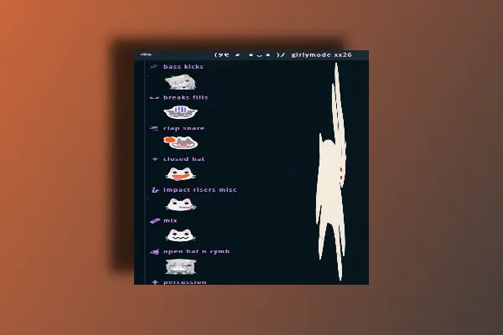Select the crying cat sticker under open hat n cymb
This screenshot has height=335, width=503.
pos(180,266)
